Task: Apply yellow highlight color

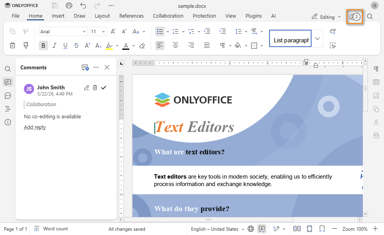Action: 109,46
